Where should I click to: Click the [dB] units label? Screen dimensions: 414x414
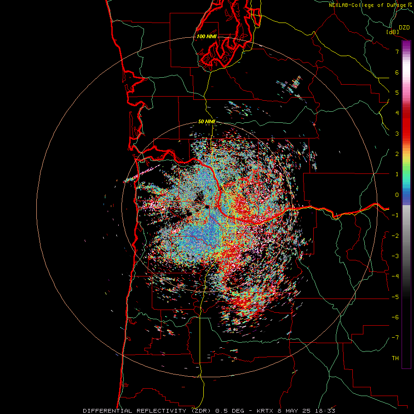tap(392, 32)
